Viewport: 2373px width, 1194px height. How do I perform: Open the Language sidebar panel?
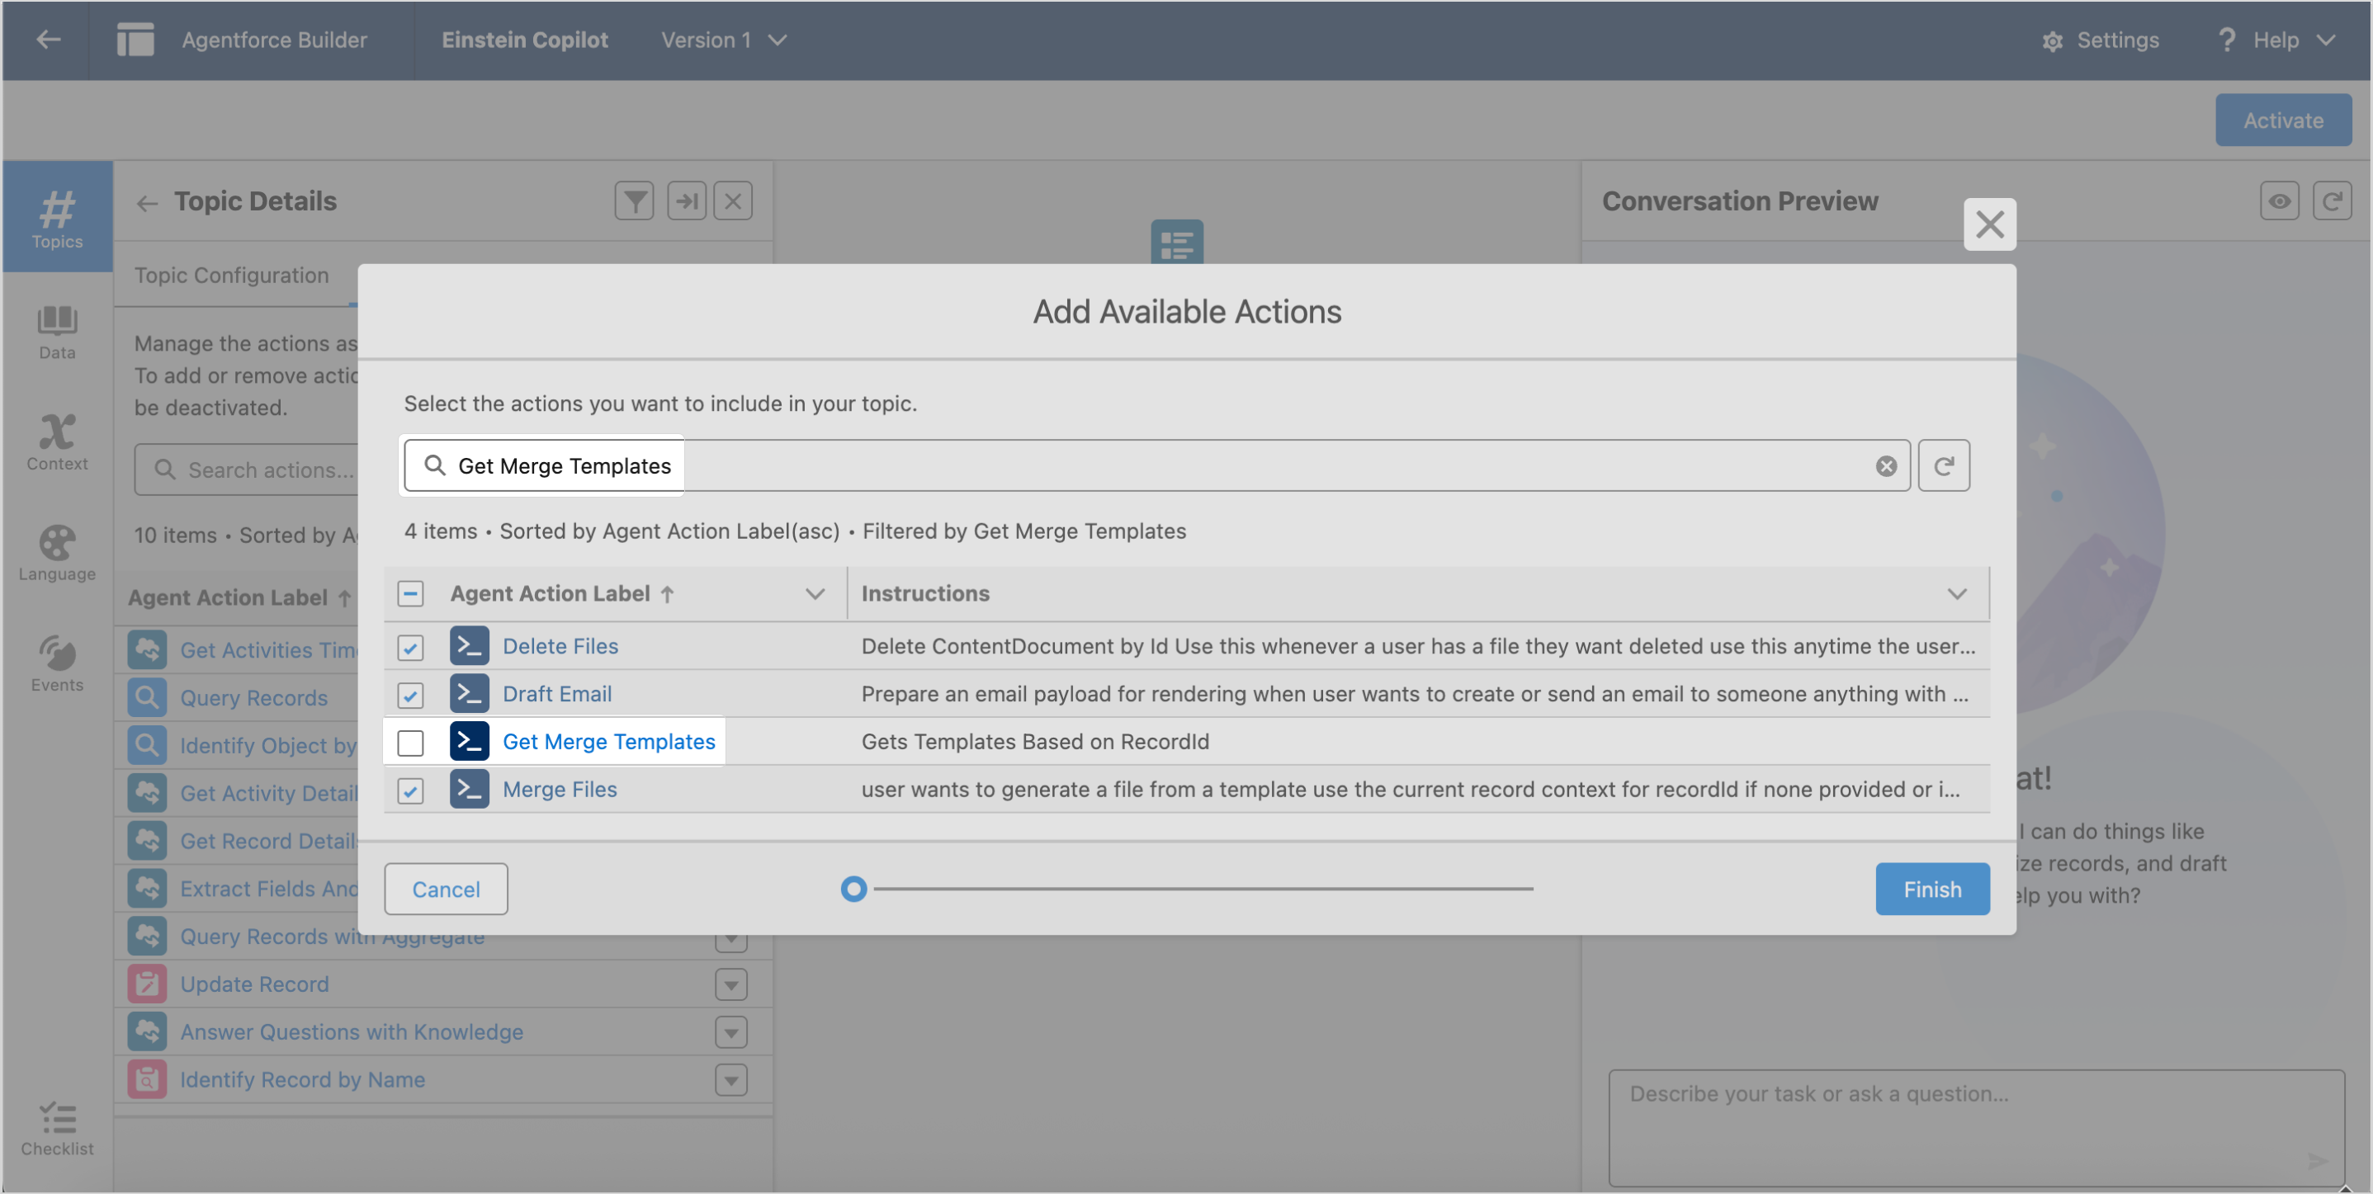[57, 554]
